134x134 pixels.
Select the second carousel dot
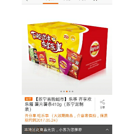point(64,91)
